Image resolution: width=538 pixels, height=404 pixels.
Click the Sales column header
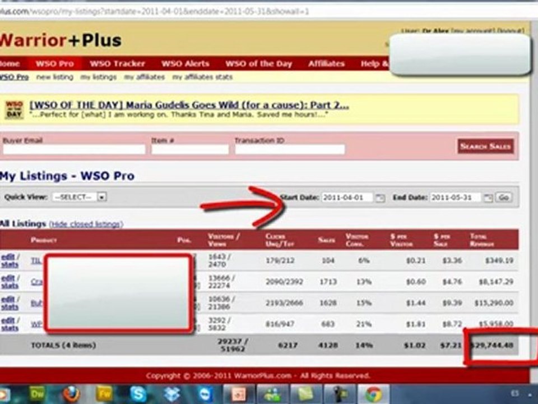(x=326, y=240)
